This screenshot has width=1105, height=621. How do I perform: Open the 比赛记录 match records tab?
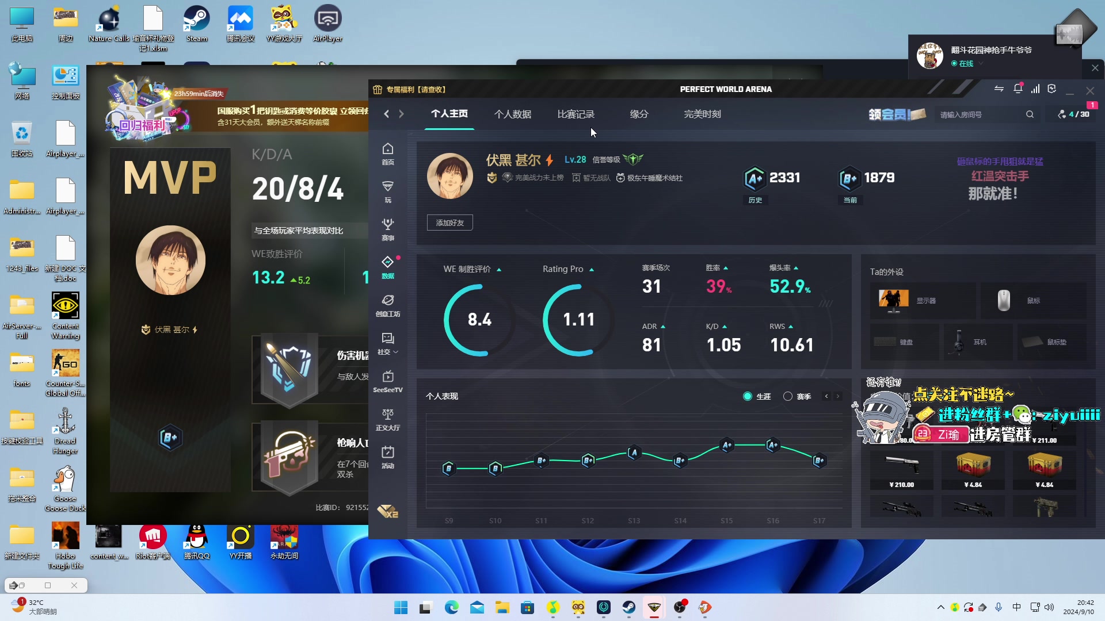tap(576, 114)
